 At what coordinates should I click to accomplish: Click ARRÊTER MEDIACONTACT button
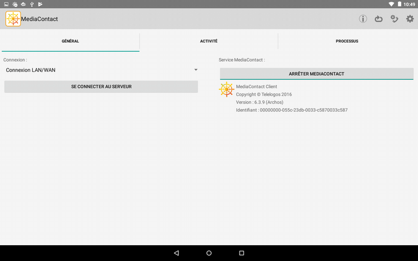[317, 74]
